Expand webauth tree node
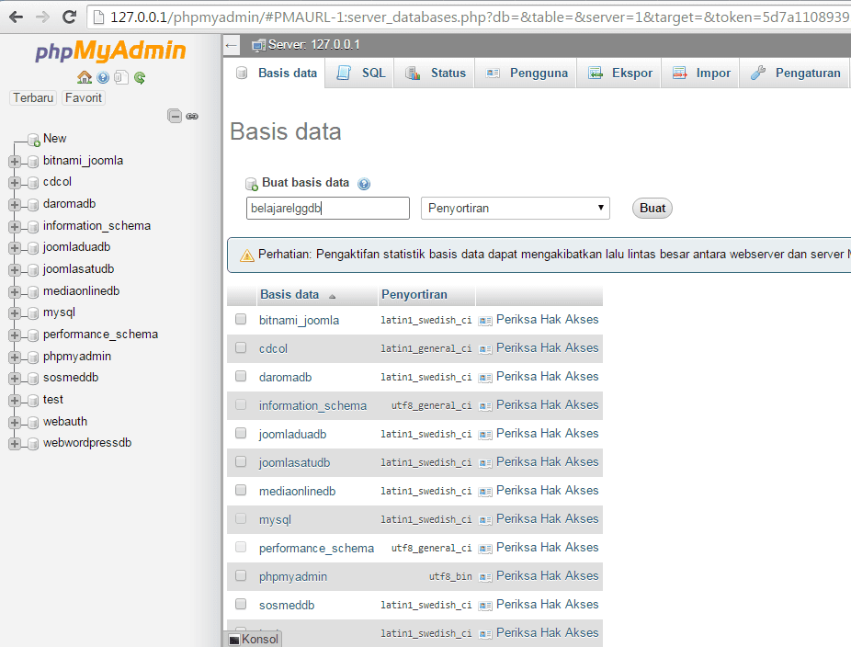This screenshot has width=851, height=647. pyautogui.click(x=15, y=422)
